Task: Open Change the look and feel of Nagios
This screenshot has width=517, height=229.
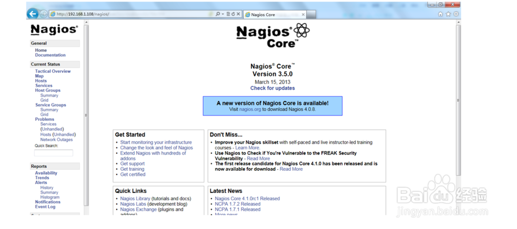Action: point(157,148)
